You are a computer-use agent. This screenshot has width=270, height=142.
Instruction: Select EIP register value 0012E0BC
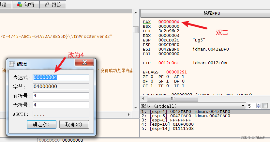click(x=169, y=63)
